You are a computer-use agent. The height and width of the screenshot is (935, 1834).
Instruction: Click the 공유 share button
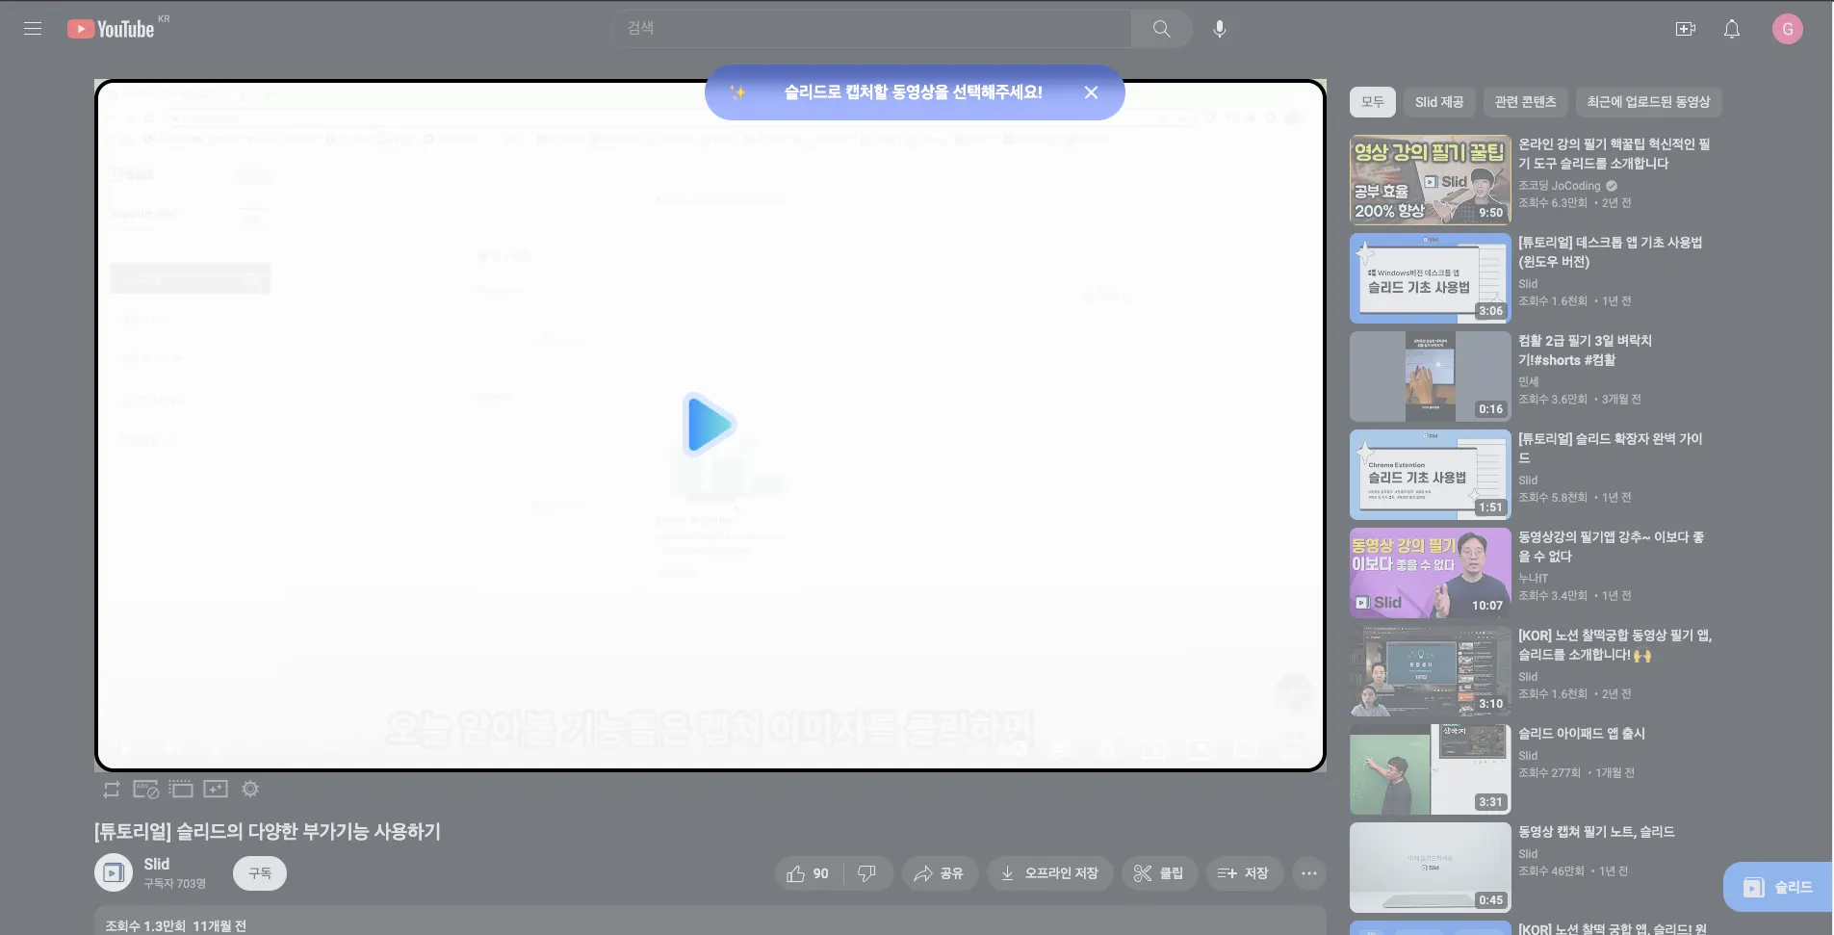[939, 873]
